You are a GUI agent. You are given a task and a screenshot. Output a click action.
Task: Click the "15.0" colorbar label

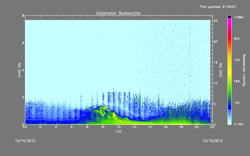237,60
